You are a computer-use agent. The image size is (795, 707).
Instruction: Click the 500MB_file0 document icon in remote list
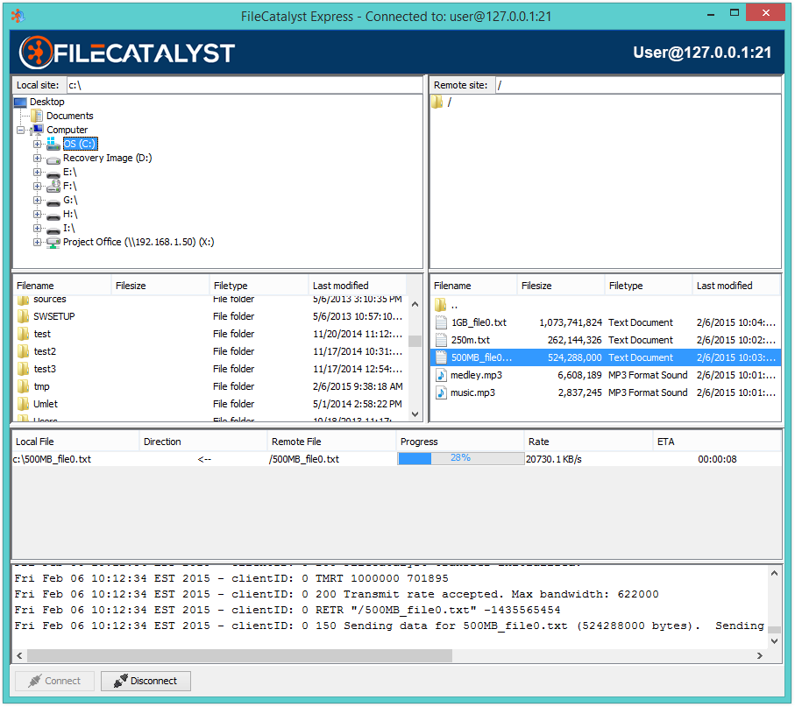click(442, 357)
